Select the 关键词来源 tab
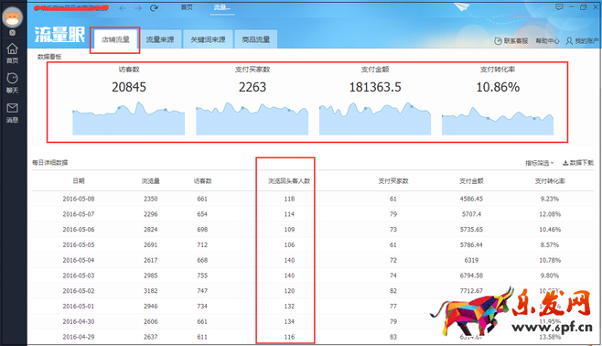Viewport: 602px width, 346px height. (x=208, y=39)
